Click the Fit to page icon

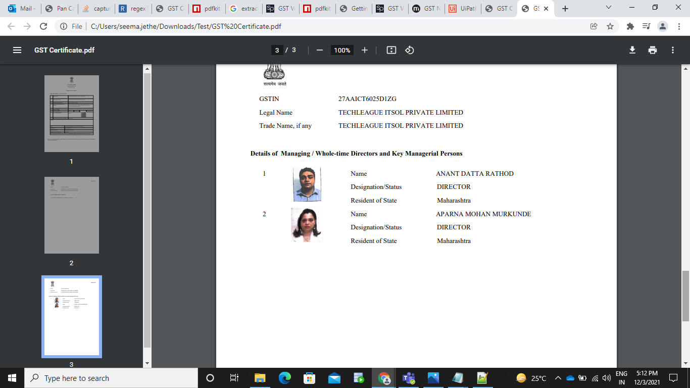[x=391, y=50]
